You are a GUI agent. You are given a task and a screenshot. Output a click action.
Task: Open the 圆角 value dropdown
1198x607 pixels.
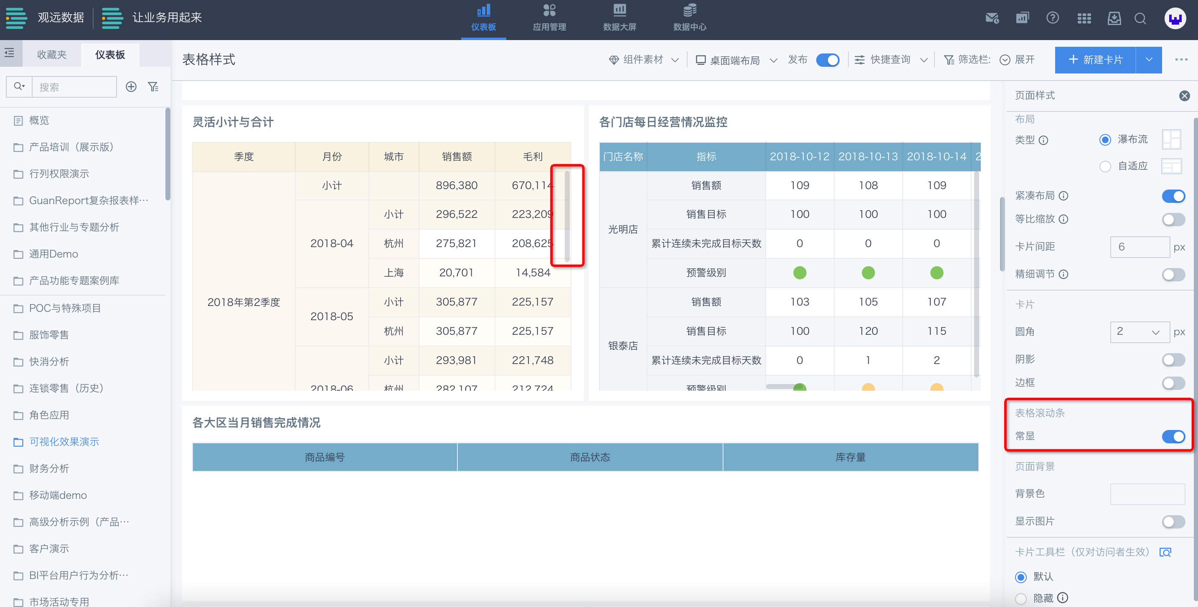[1140, 332]
